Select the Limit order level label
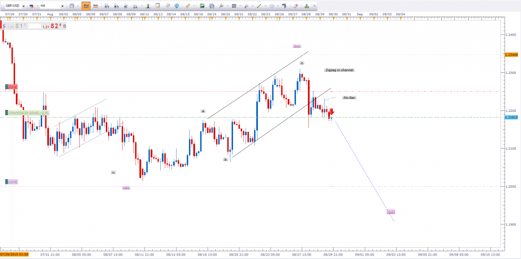Image resolution: width=521 pixels, height=259 pixels. 12,182
